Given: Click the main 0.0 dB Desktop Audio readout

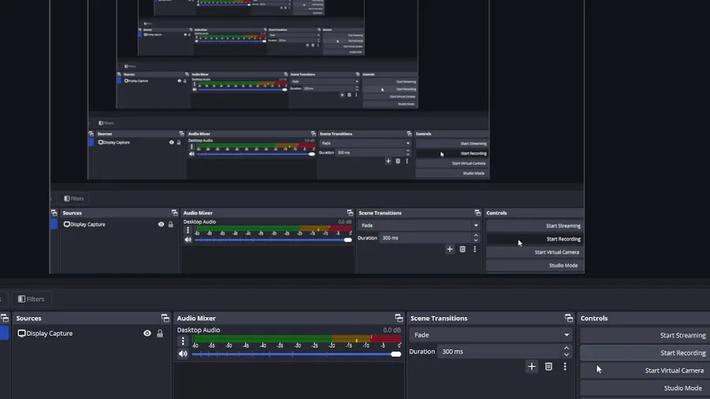Looking at the screenshot, I should [391, 330].
